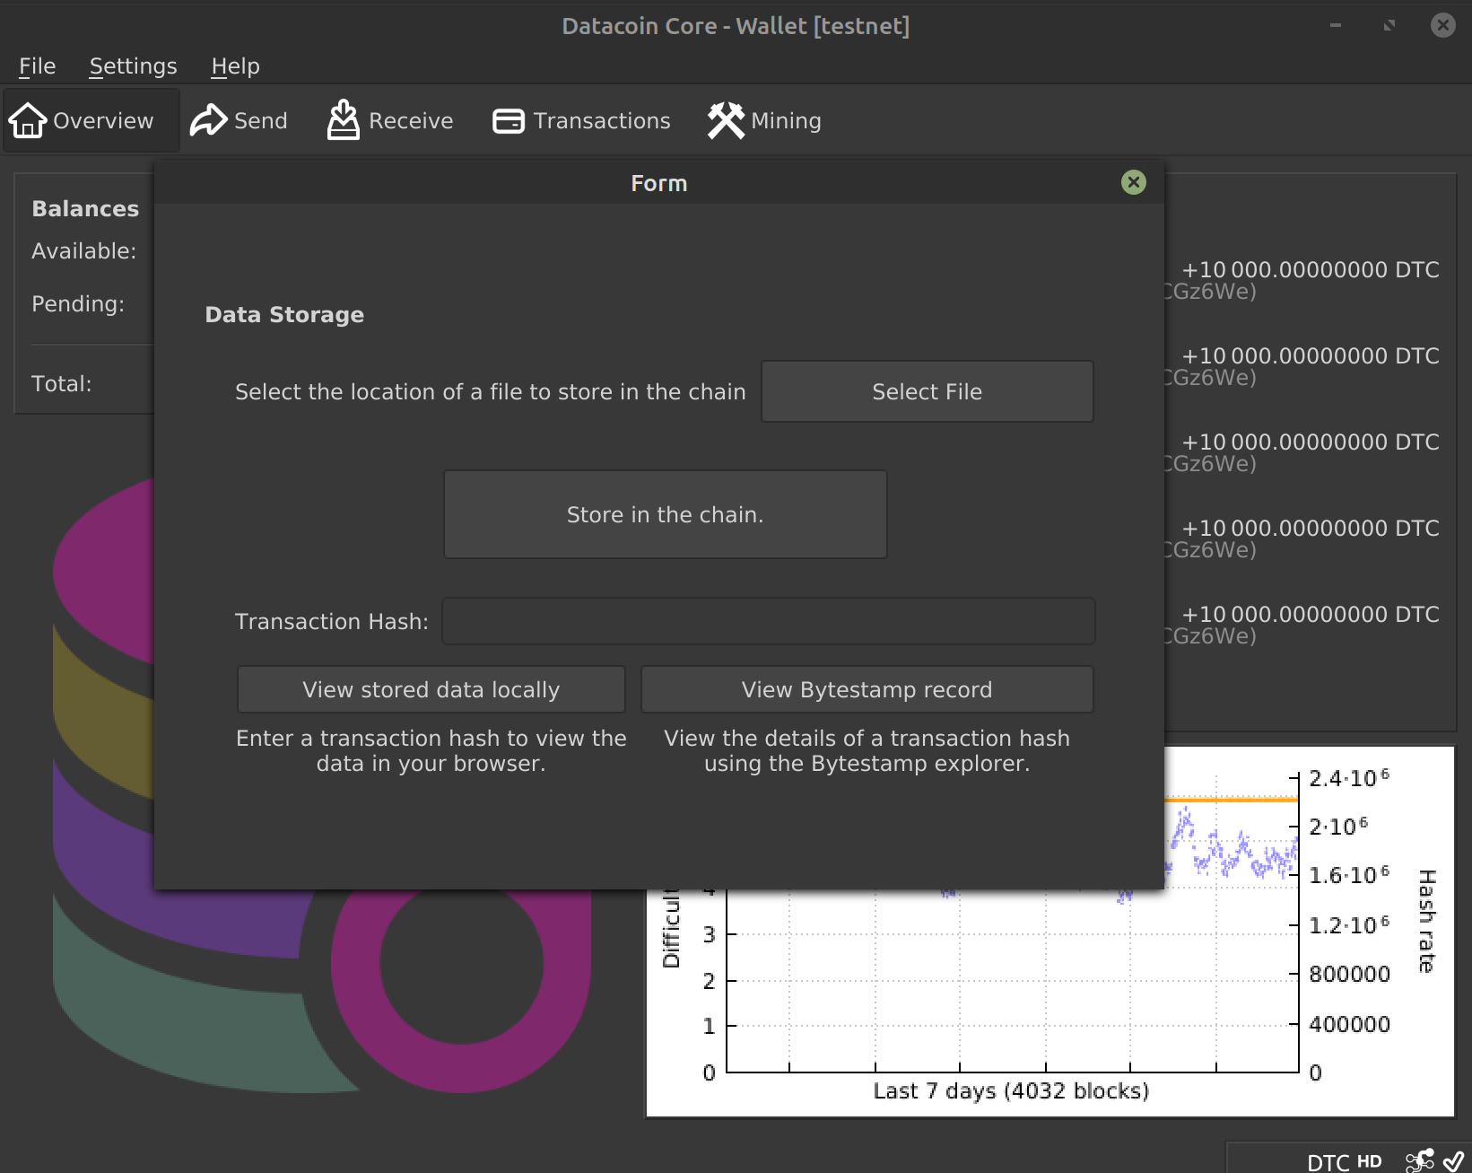Click the DTC unit selector in status bar
The width and height of the screenshot is (1472, 1173).
(x=1328, y=1162)
